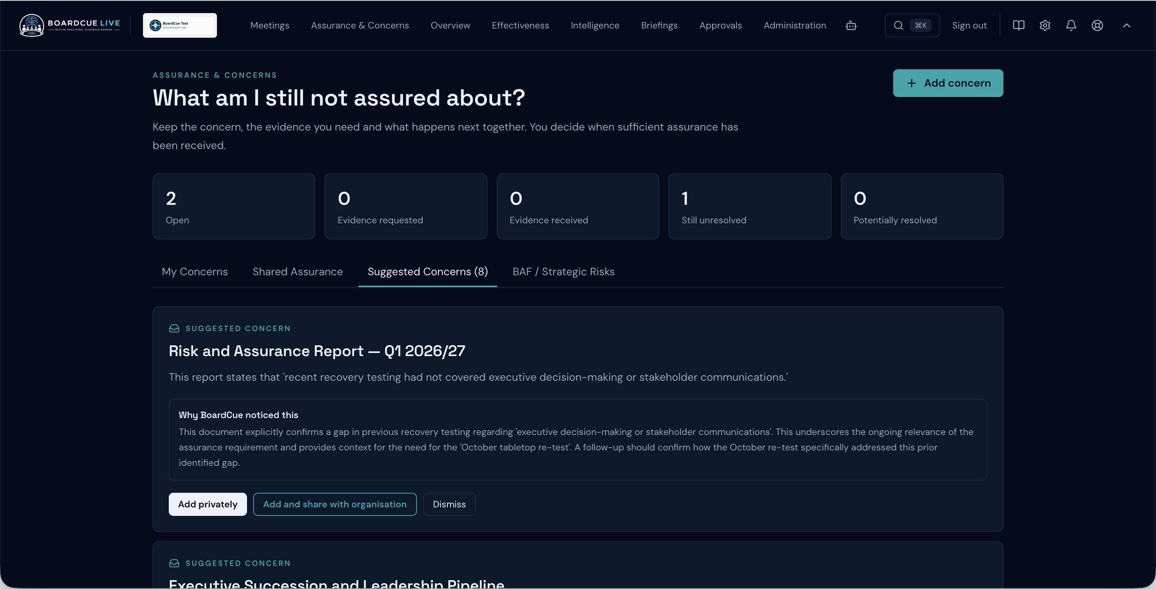
Task: Click Add and share with organisation
Action: pos(335,504)
